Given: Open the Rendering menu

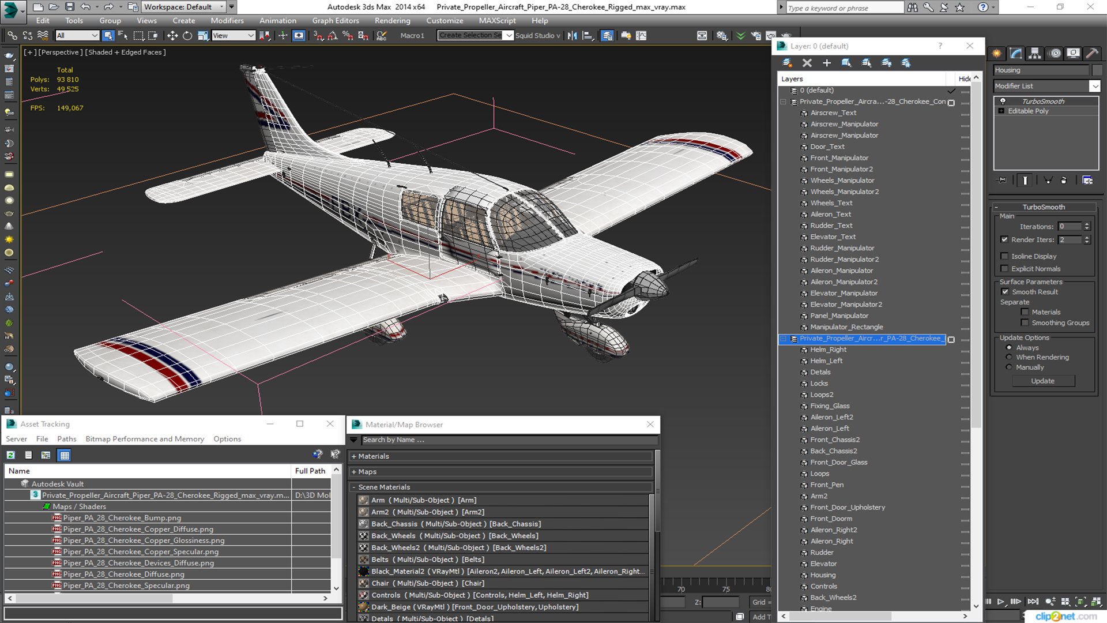Looking at the screenshot, I should point(392,21).
